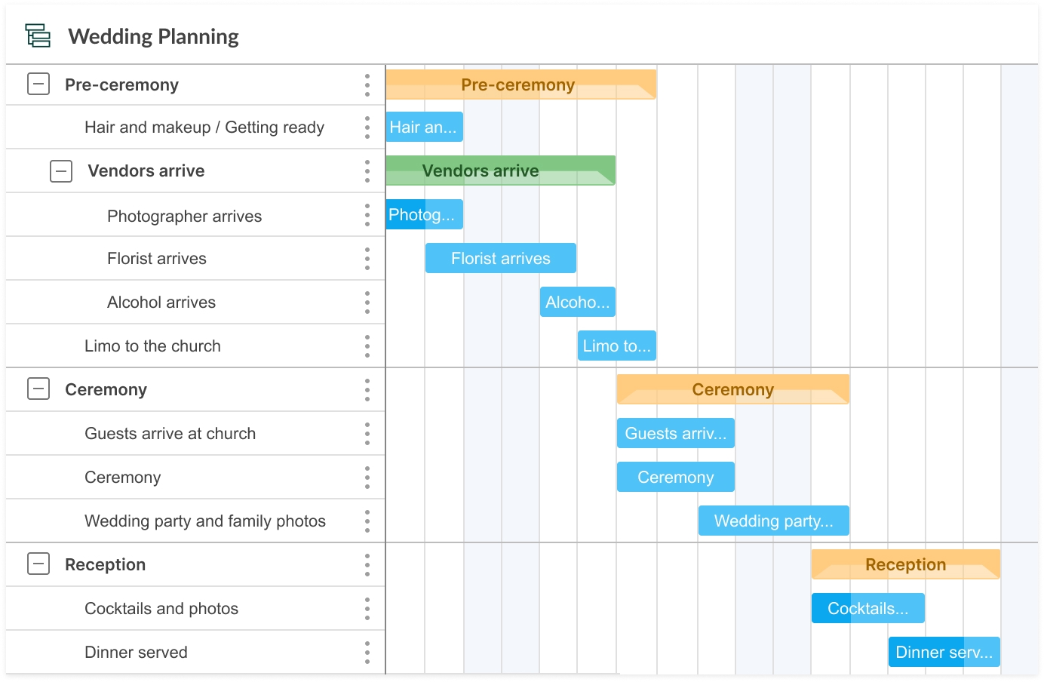This screenshot has width=1044, height=682.
Task: Click the Florist arrives task bar
Action: pos(500,258)
